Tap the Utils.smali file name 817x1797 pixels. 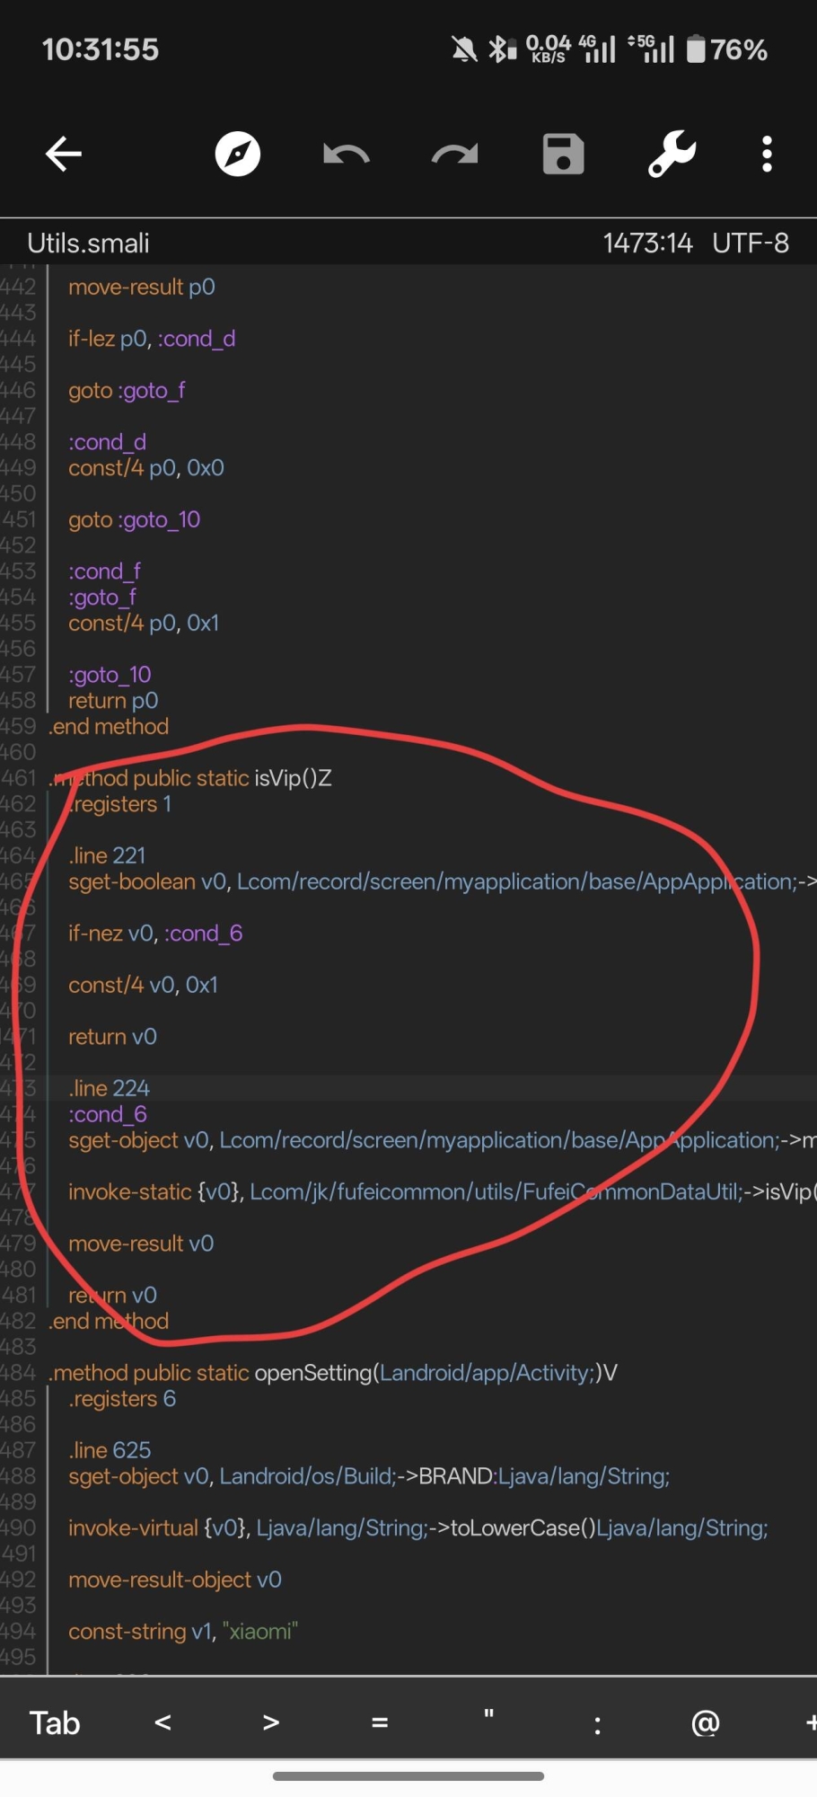(x=88, y=243)
